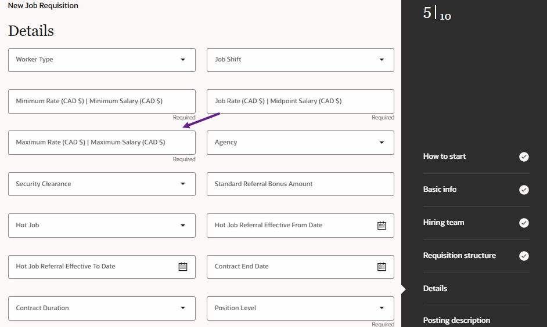547x327 pixels.
Task: Expand the Security Clearance dropdown
Action: click(x=102, y=184)
